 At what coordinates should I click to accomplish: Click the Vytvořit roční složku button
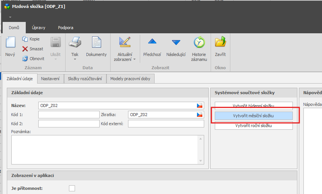click(x=253, y=126)
